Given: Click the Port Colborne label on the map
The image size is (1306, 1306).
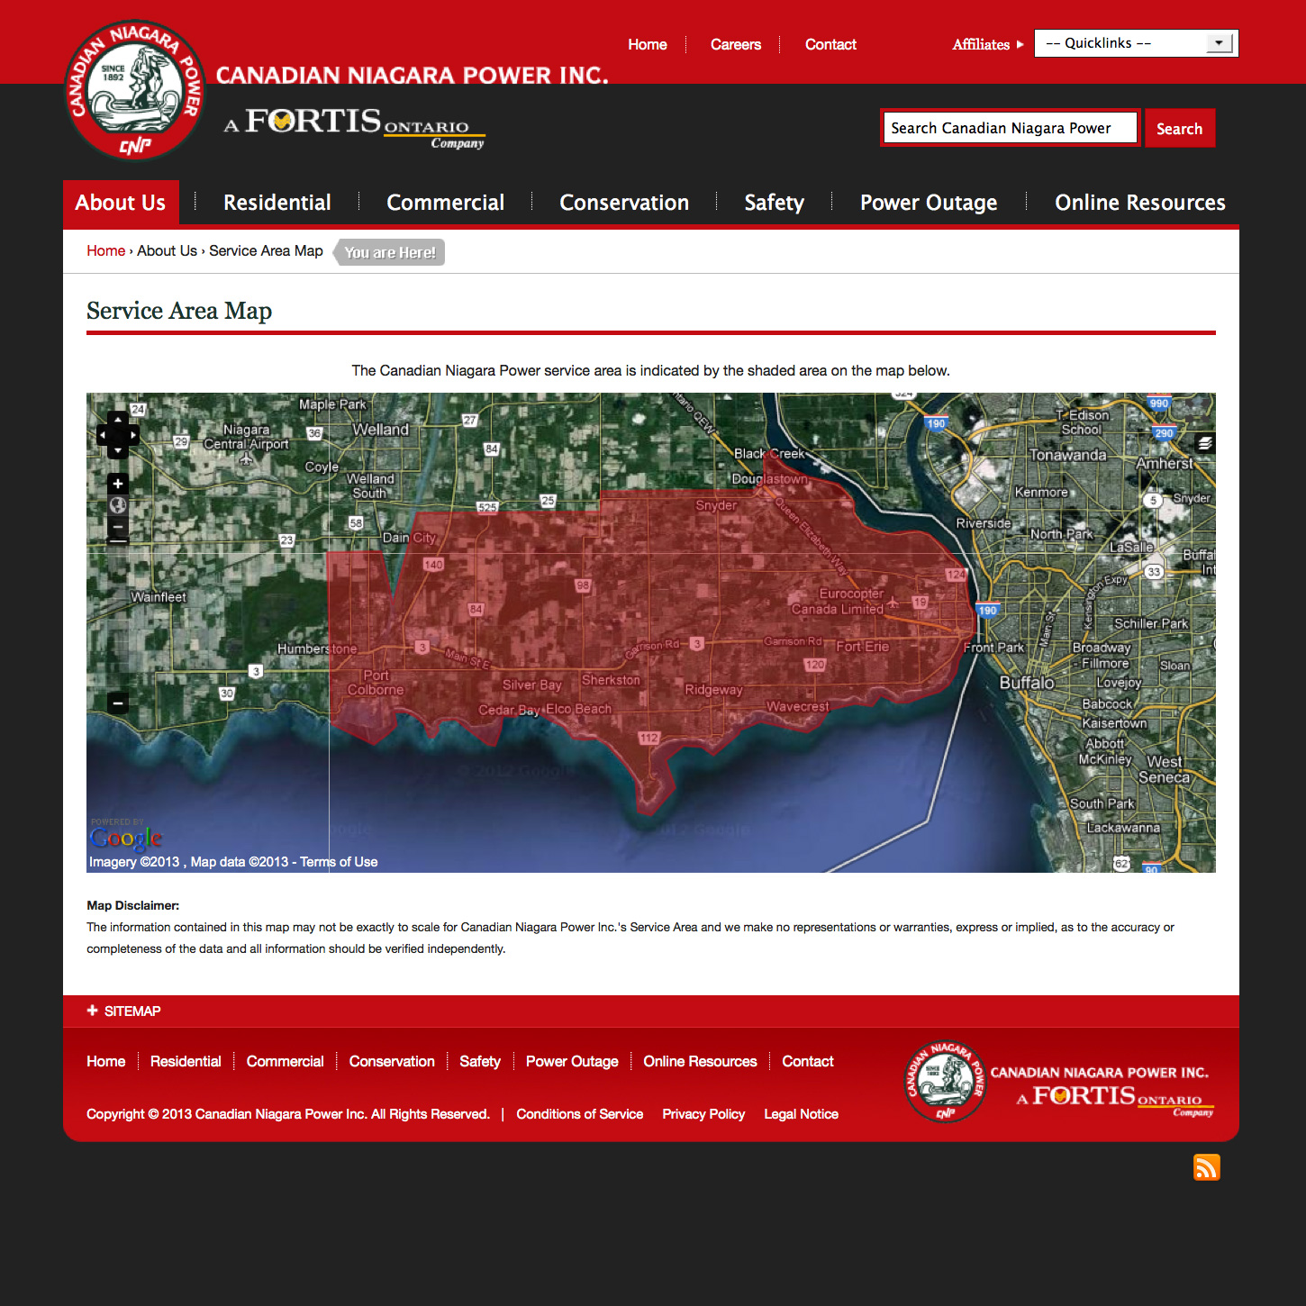Looking at the screenshot, I should tap(376, 683).
